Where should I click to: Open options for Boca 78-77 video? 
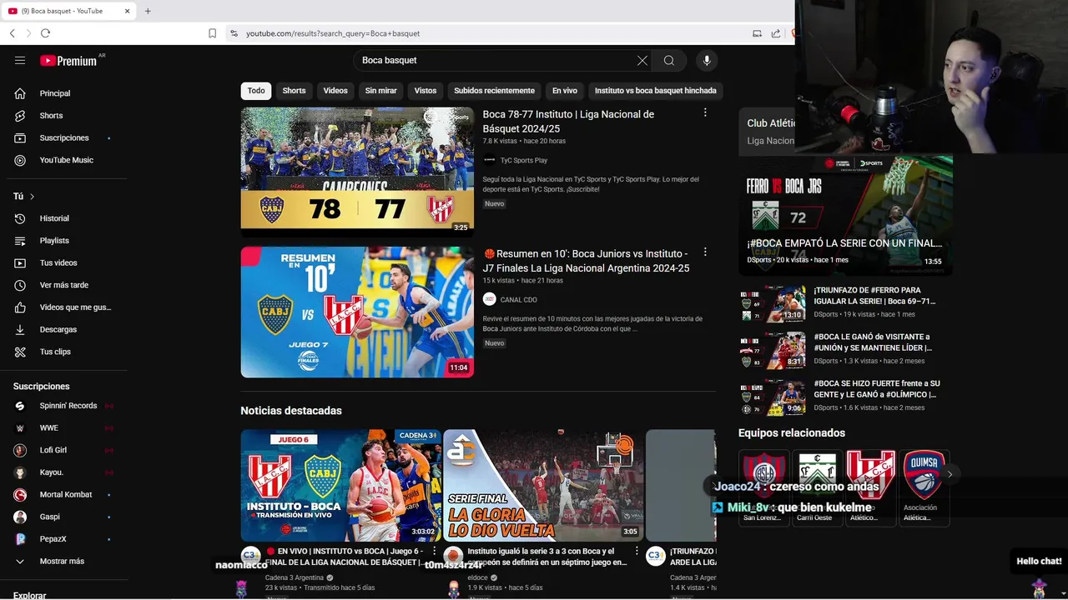(705, 112)
